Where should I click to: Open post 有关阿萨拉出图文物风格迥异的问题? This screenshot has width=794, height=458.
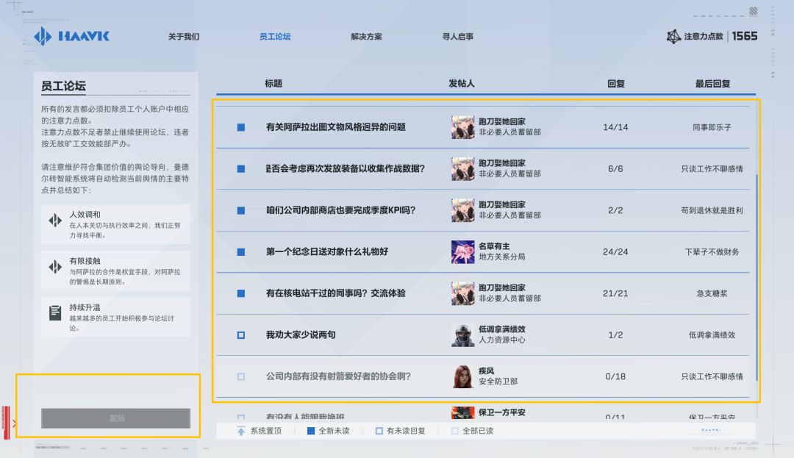[336, 127]
